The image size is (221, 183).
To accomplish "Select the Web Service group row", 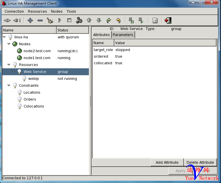I will click(x=46, y=72).
